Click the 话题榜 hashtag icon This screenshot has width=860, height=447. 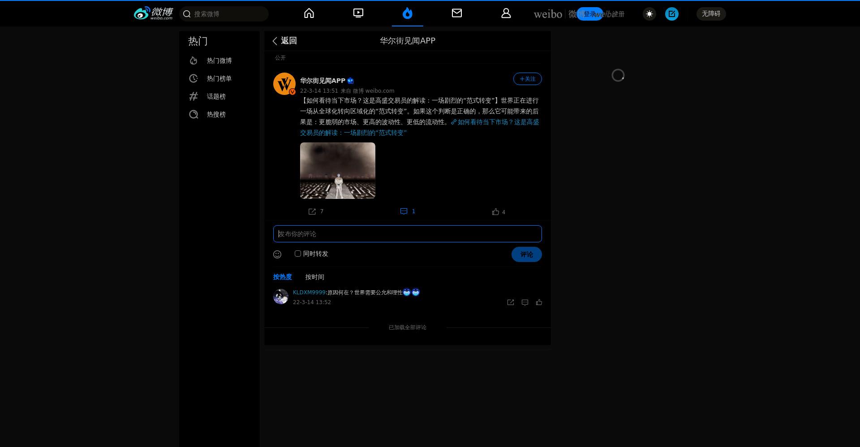pos(193,96)
